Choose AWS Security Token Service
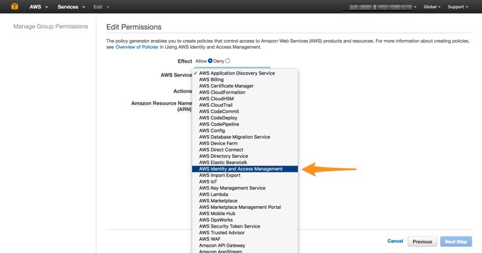Screen dimensions: 482x253 [x=245, y=226]
